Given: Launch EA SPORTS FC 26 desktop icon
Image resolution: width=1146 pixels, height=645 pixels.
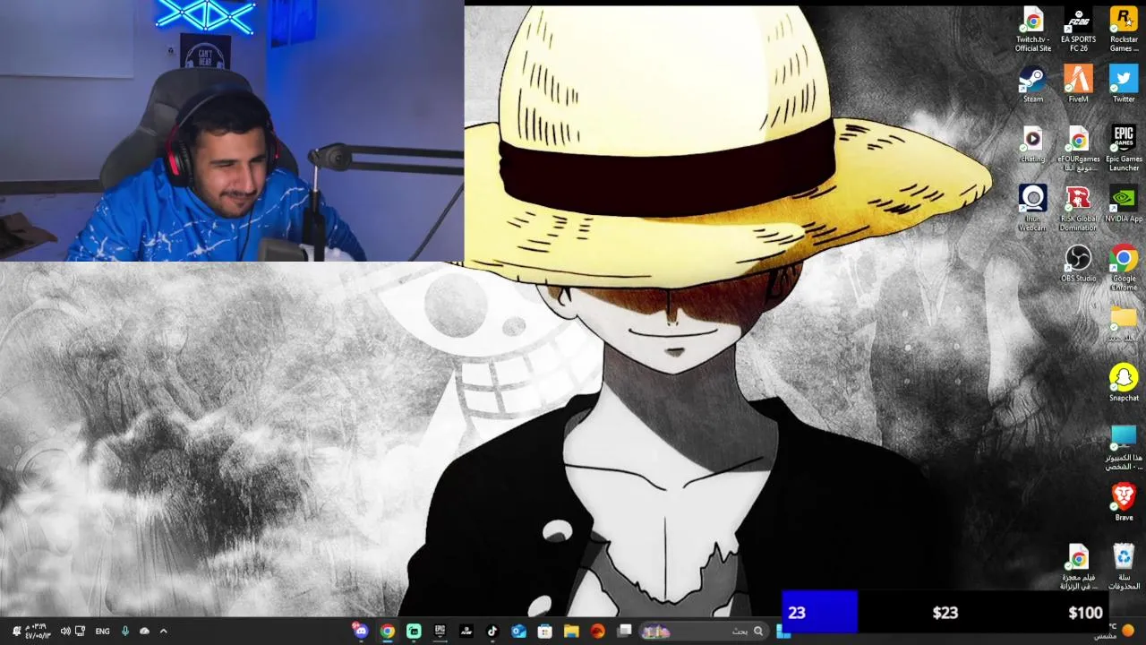Looking at the screenshot, I should 1078,30.
